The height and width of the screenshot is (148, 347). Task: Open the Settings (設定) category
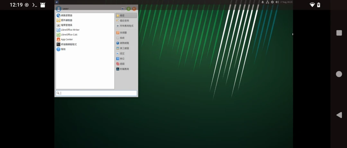pos(122,53)
